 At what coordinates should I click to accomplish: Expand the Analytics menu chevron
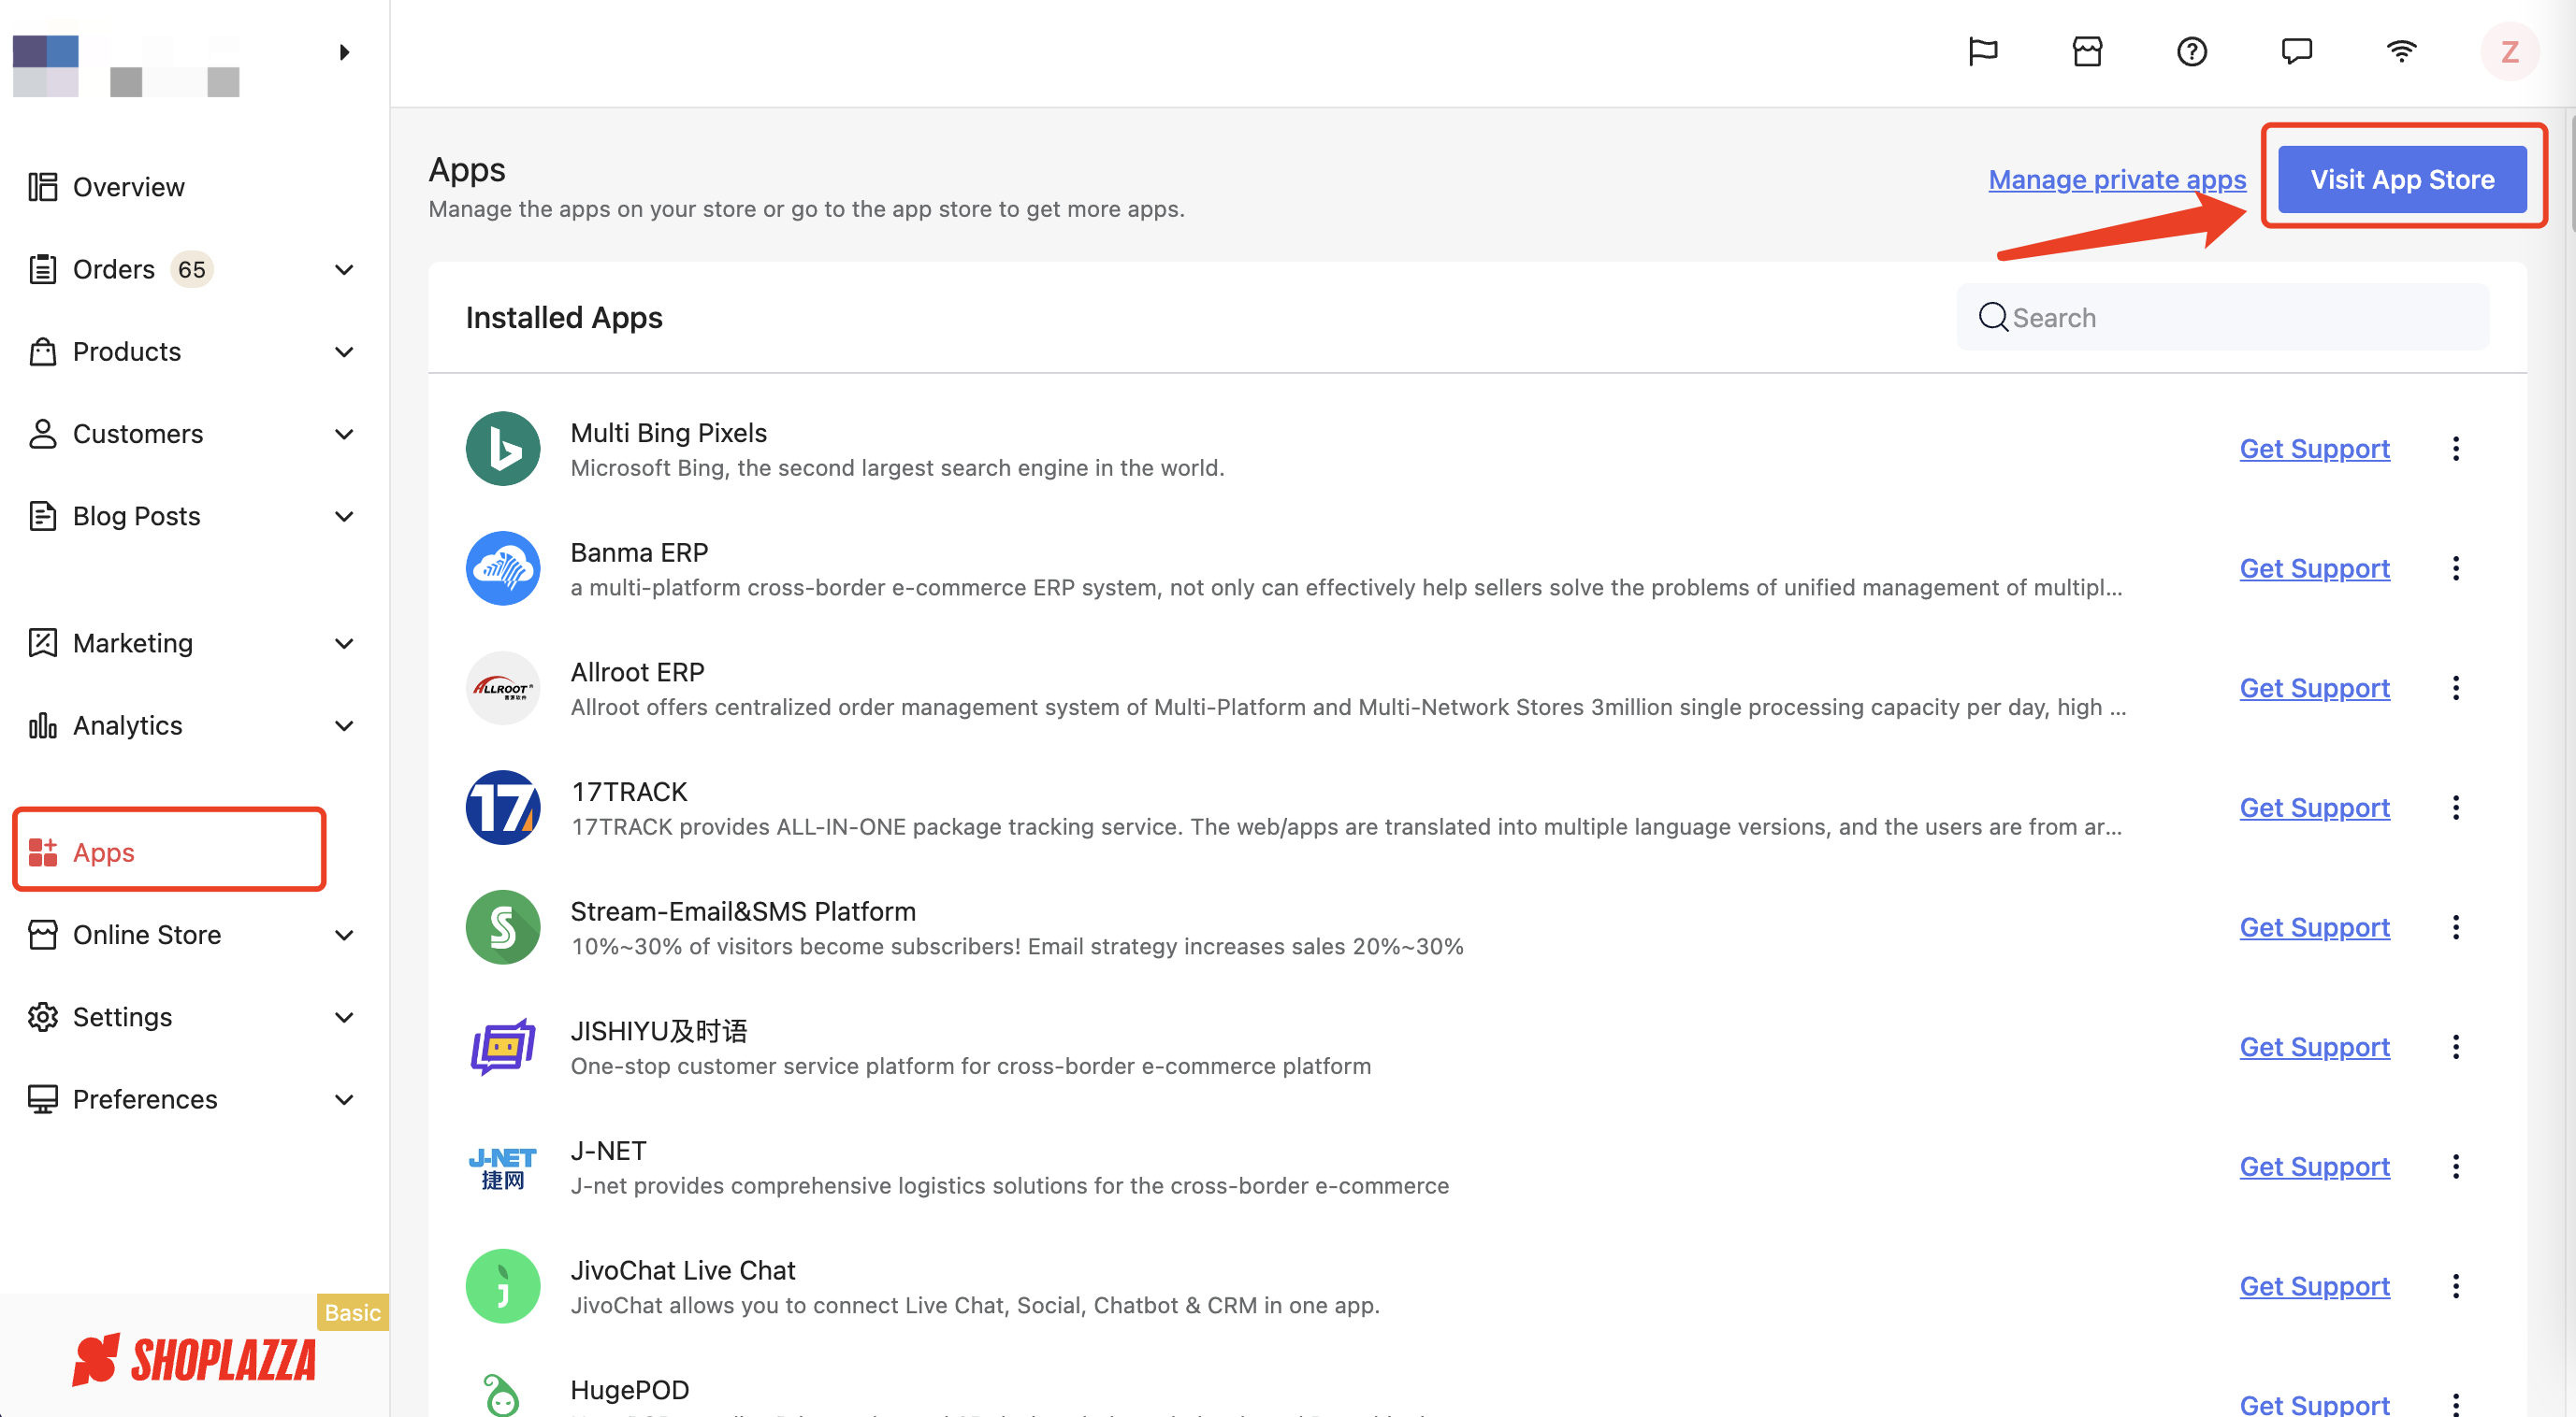344,725
